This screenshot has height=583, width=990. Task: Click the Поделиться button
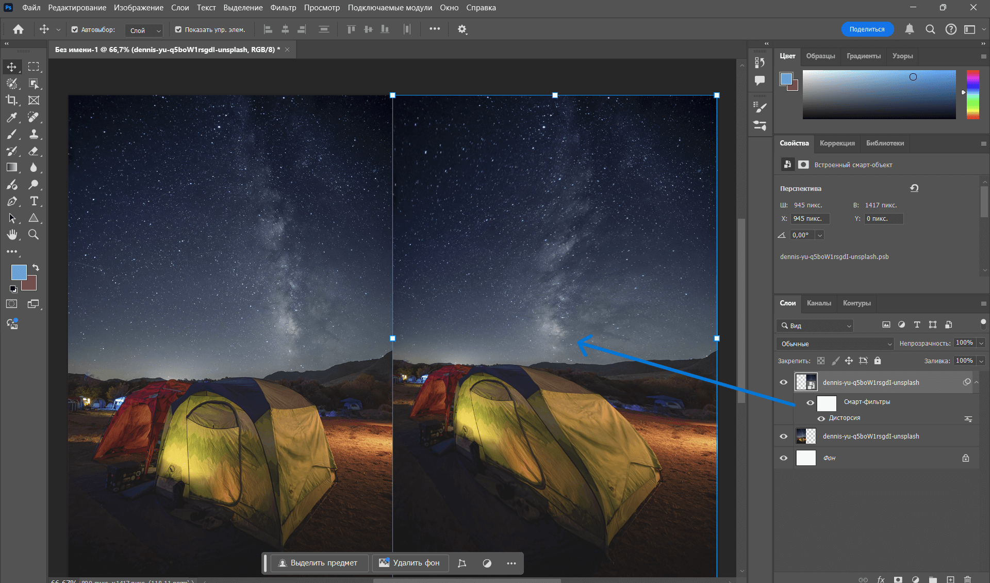(x=867, y=29)
